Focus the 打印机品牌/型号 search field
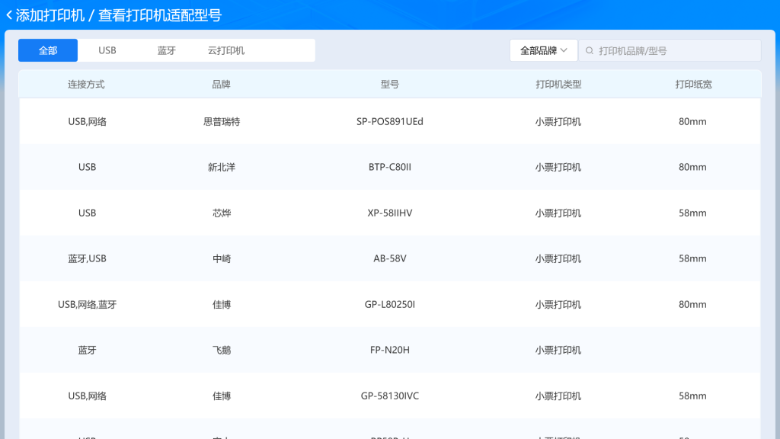This screenshot has width=780, height=439. 674,50
